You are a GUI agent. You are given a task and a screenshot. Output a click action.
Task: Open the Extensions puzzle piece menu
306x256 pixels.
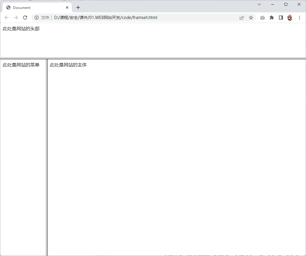click(271, 18)
